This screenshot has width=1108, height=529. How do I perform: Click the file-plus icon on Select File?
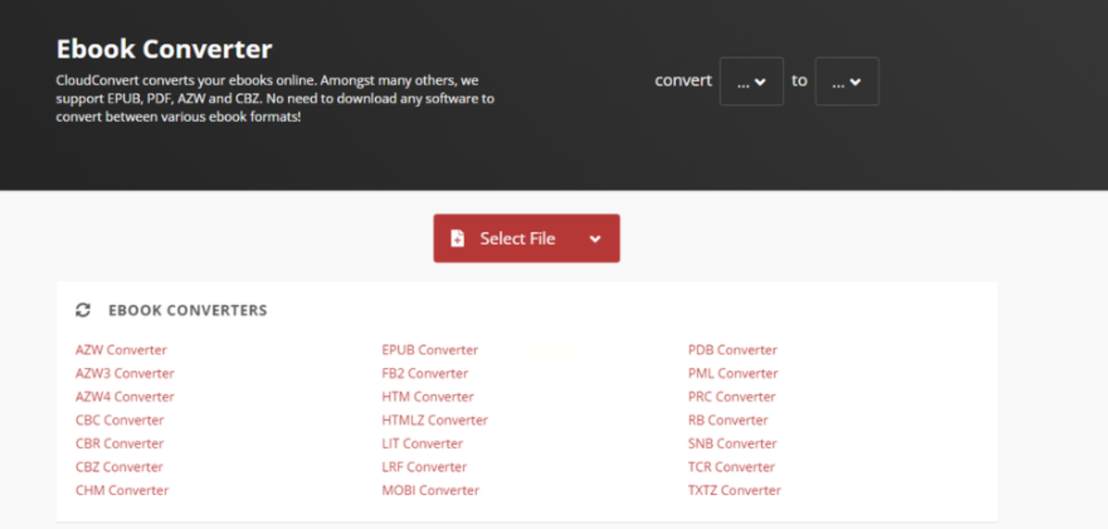(x=457, y=238)
